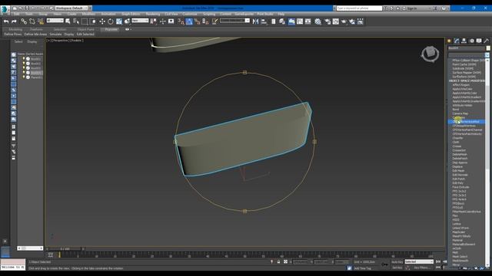
Task: Open the Rendered Frame Window icon
Action: [336, 21]
